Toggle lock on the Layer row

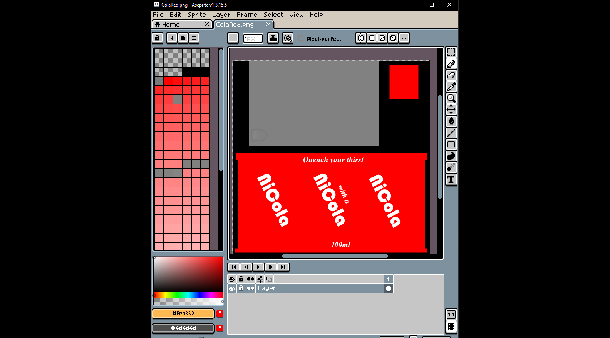(x=241, y=288)
